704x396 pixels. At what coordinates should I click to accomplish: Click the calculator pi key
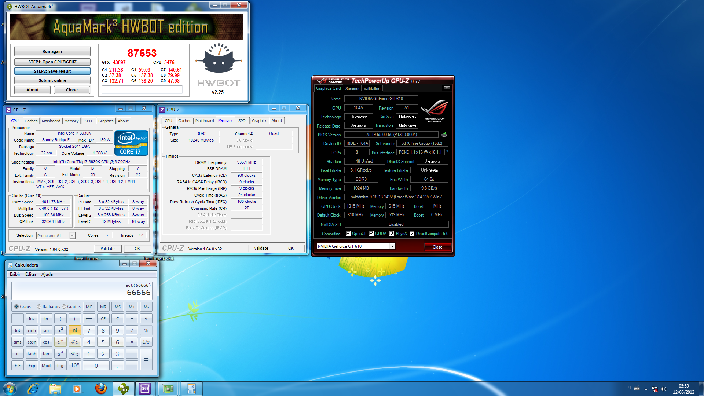click(x=17, y=354)
